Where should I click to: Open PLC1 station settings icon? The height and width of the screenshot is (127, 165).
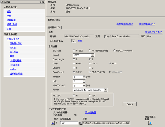(80, 123)
